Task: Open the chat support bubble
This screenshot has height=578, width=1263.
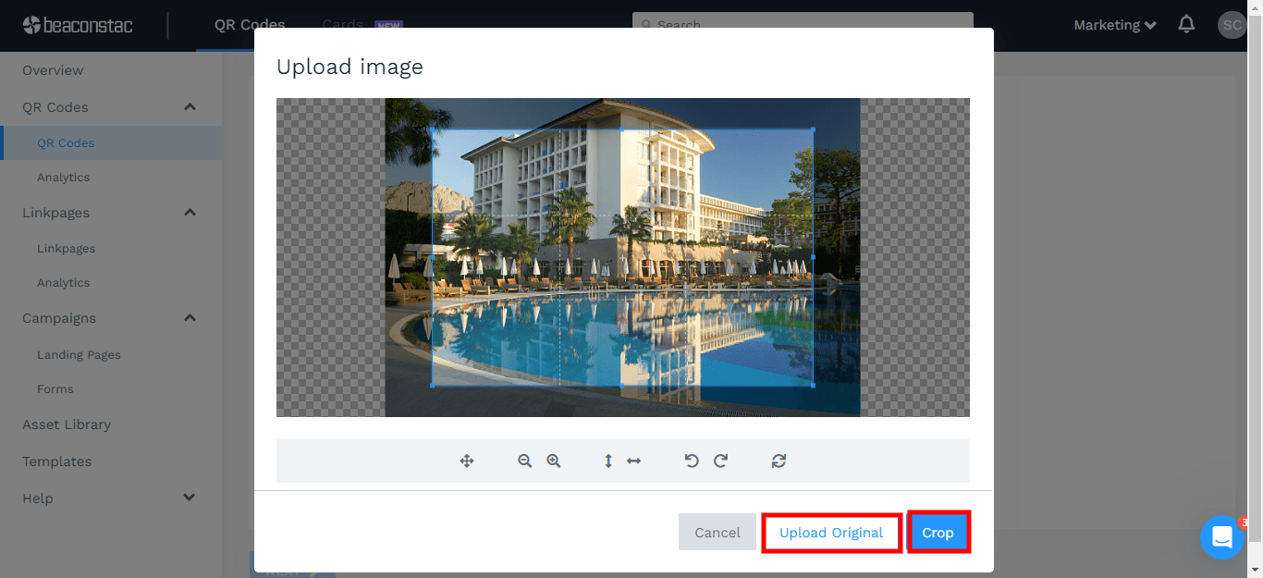Action: tap(1221, 537)
